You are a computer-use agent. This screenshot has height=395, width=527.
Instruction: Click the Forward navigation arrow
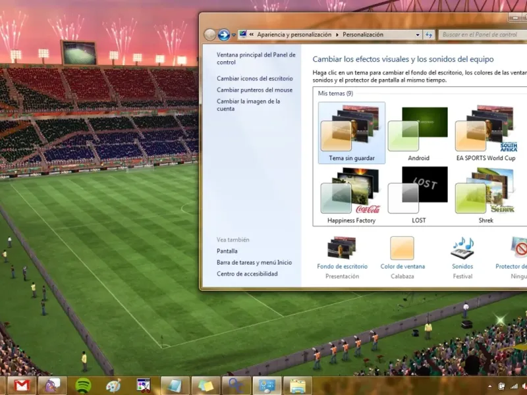pyautogui.click(x=223, y=35)
